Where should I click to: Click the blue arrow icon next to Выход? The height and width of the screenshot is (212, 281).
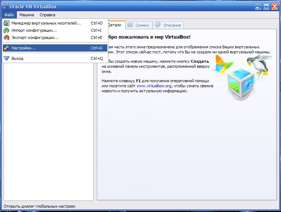click(6, 58)
